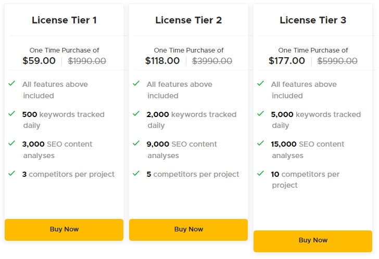Click checkmark next to 500 keywords tracked
This screenshot has width=379, height=259.
pos(11,113)
